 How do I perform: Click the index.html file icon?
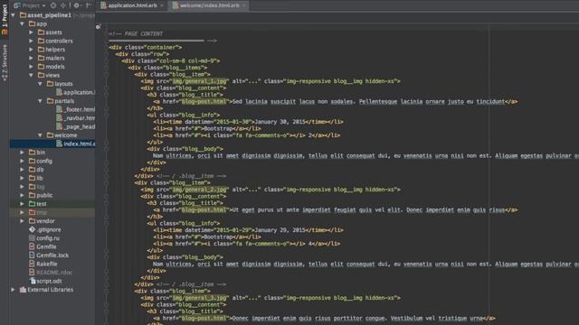click(x=59, y=144)
